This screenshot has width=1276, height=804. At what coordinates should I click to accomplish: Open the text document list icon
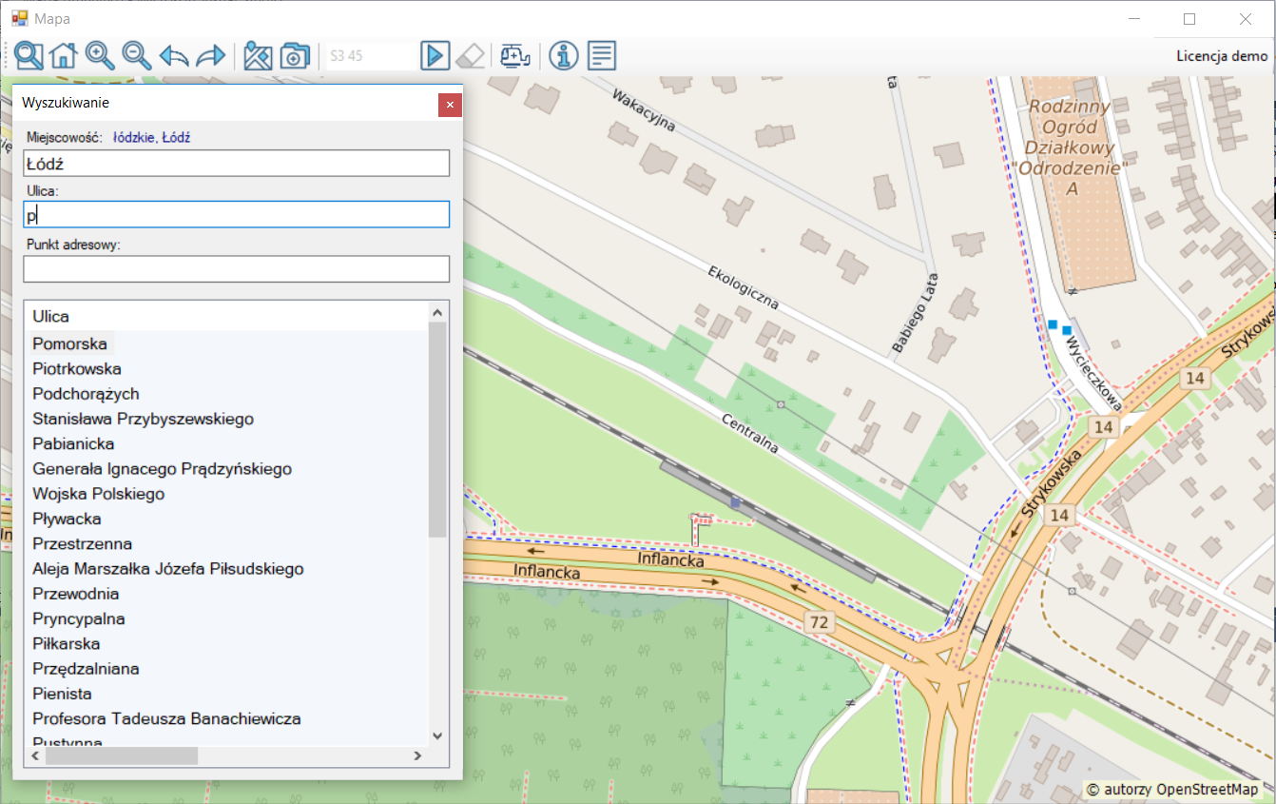[x=601, y=56]
